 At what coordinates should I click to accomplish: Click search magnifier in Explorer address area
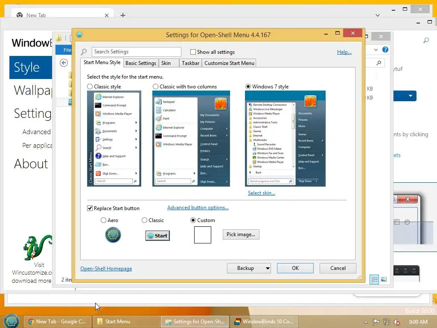coord(379,63)
